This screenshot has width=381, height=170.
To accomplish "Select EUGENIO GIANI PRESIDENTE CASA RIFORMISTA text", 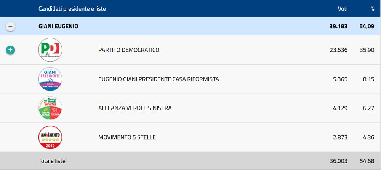I will coord(158,79).
